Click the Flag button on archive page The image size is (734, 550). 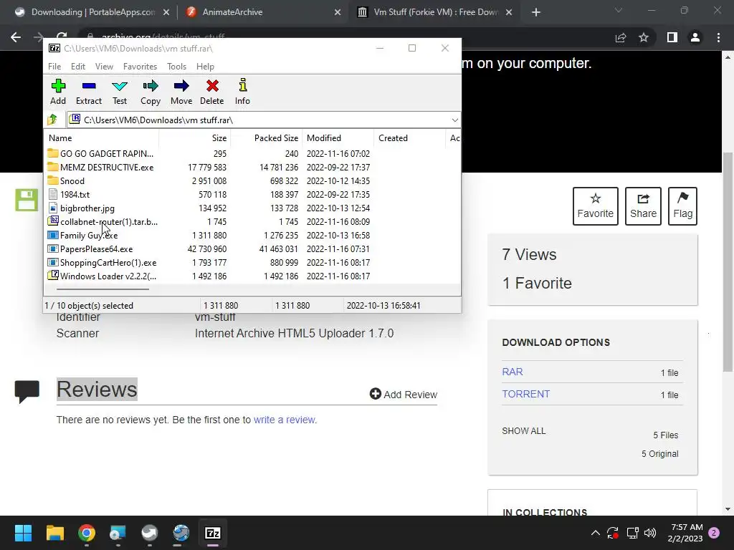(x=682, y=206)
